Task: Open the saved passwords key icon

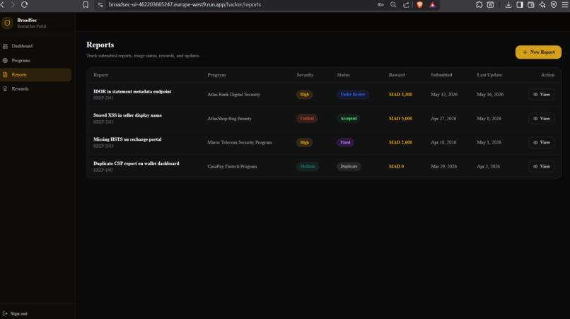Action: 380,5
